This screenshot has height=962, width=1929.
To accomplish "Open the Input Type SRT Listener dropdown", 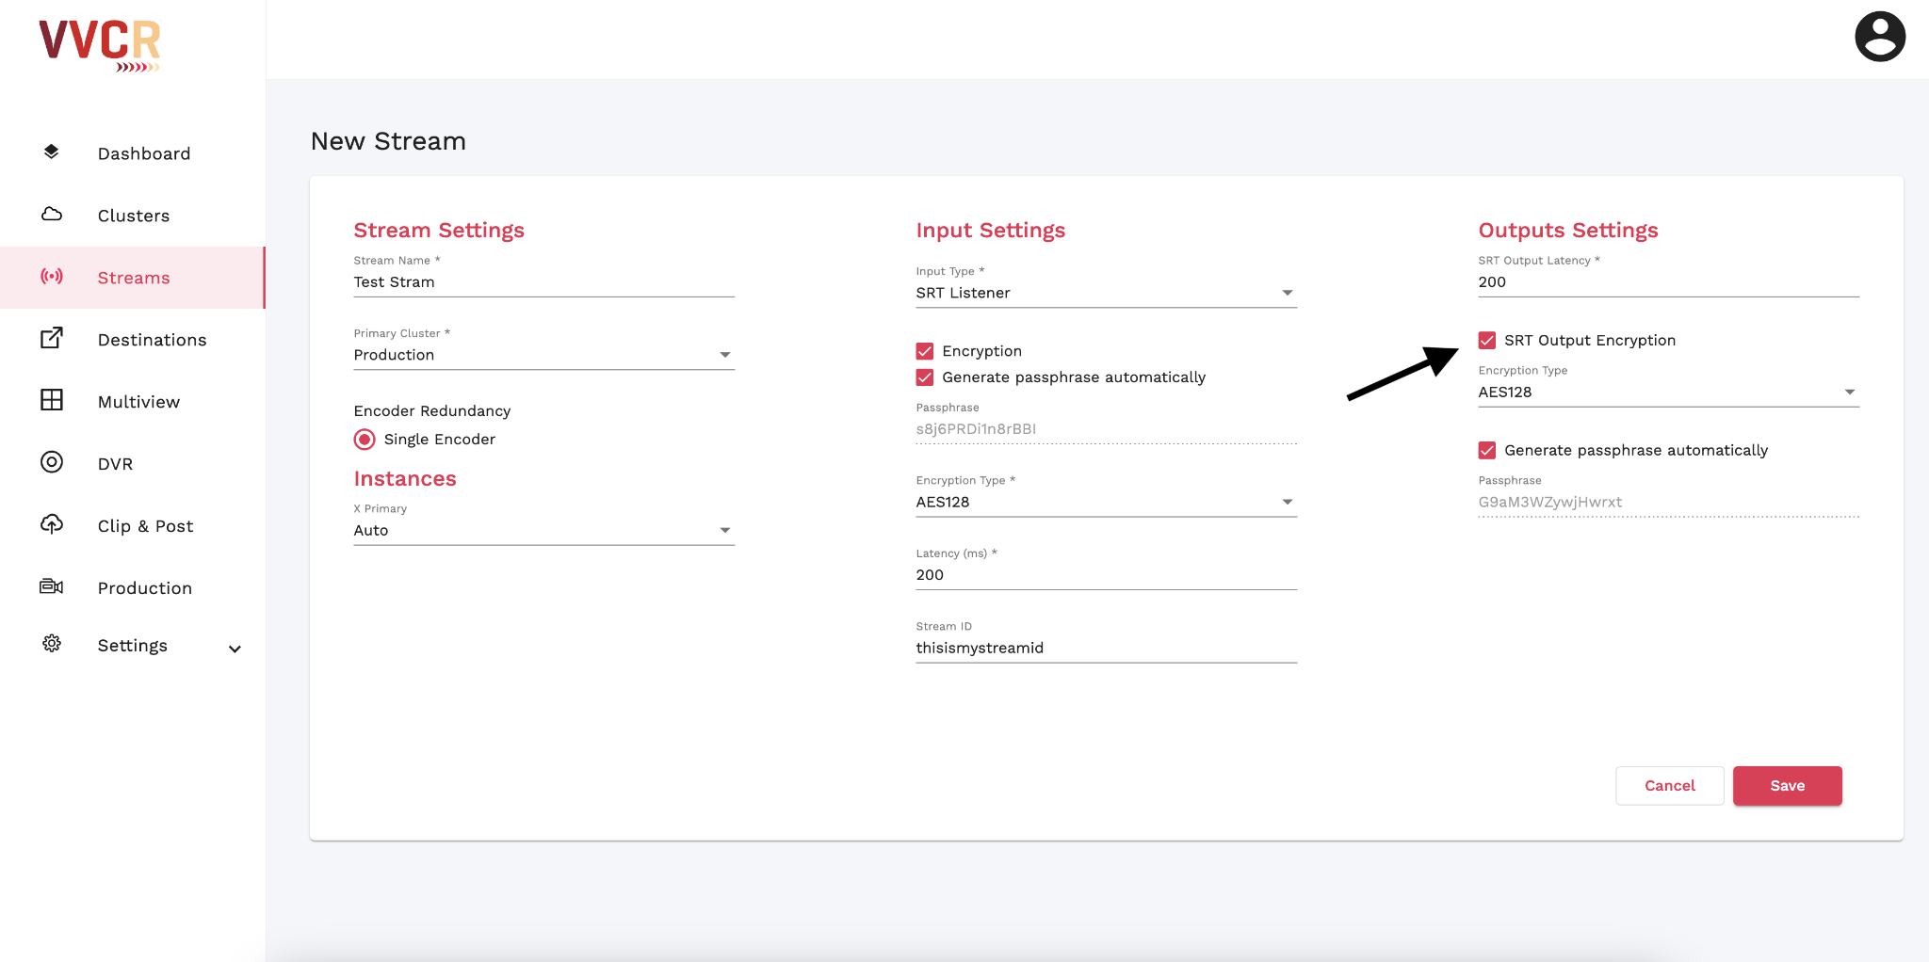I will 1106,293.
